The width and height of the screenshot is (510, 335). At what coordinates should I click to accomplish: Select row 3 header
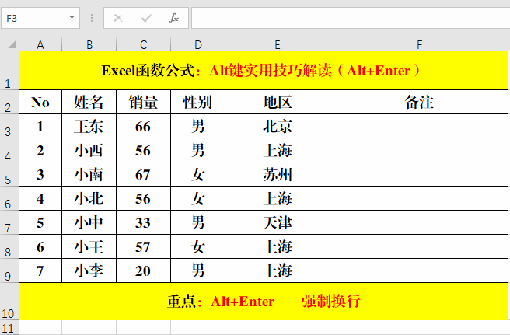(x=9, y=126)
